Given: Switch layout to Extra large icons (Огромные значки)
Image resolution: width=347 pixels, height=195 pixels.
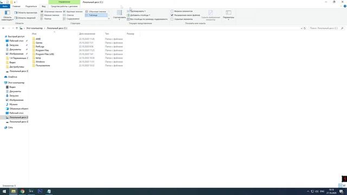Looking at the screenshot, I should tap(52, 11).
